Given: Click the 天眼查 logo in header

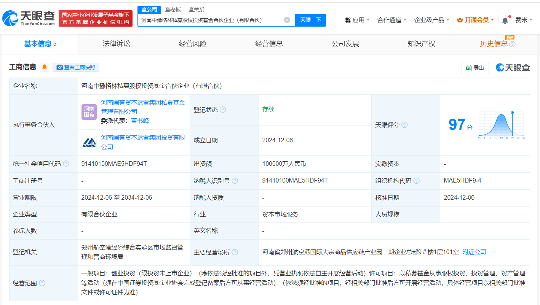Looking at the screenshot, I should pos(29,18).
